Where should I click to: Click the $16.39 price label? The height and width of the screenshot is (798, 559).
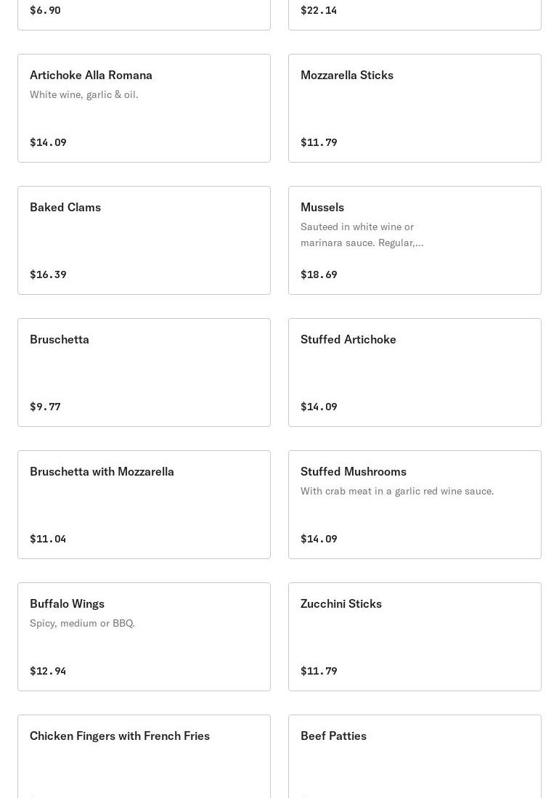coord(48,274)
